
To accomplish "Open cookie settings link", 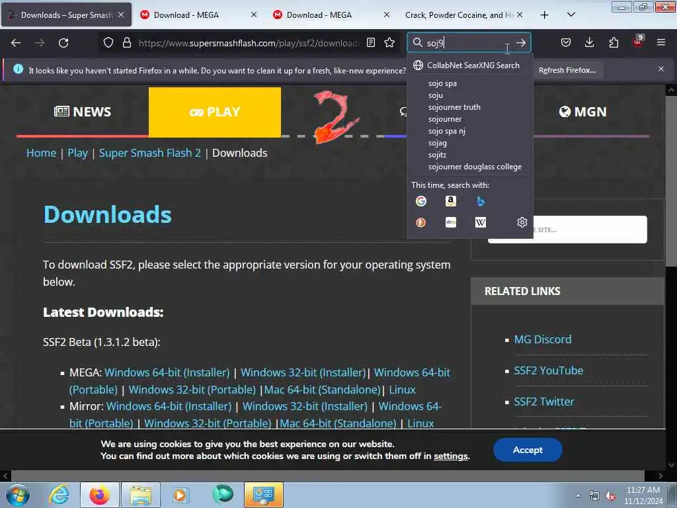I will pos(451,456).
